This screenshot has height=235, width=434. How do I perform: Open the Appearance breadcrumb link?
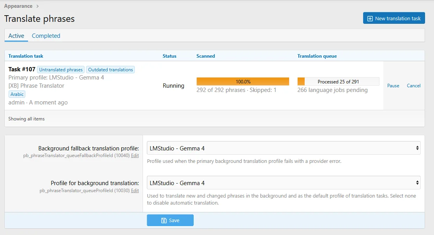18,6
